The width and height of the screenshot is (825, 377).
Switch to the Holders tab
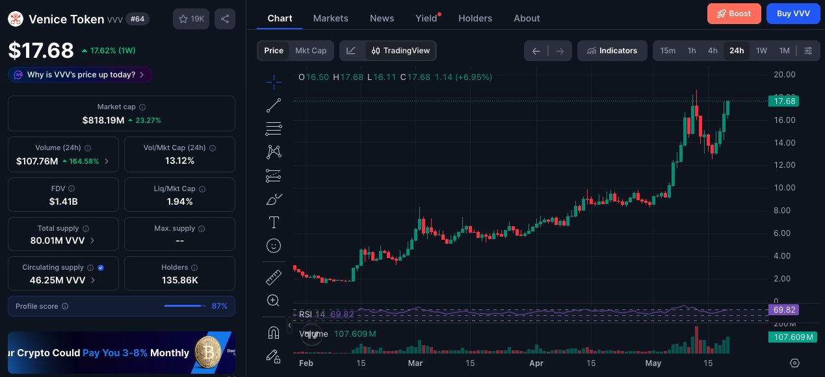coord(475,18)
